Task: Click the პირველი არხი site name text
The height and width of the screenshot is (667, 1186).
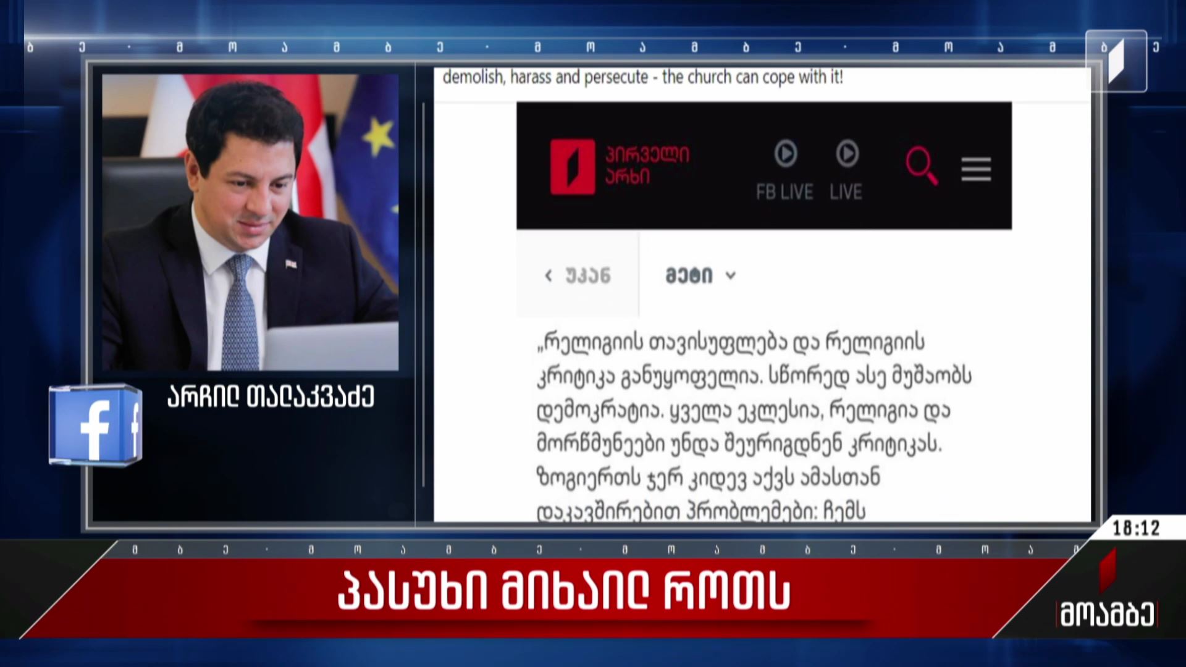Action: tap(647, 166)
